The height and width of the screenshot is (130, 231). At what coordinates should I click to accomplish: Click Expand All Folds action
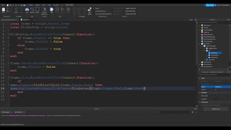click(x=130, y=11)
